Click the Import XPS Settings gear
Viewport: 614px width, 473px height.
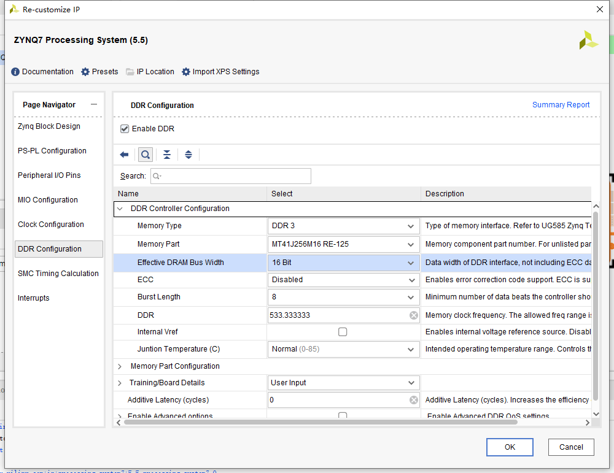(186, 72)
